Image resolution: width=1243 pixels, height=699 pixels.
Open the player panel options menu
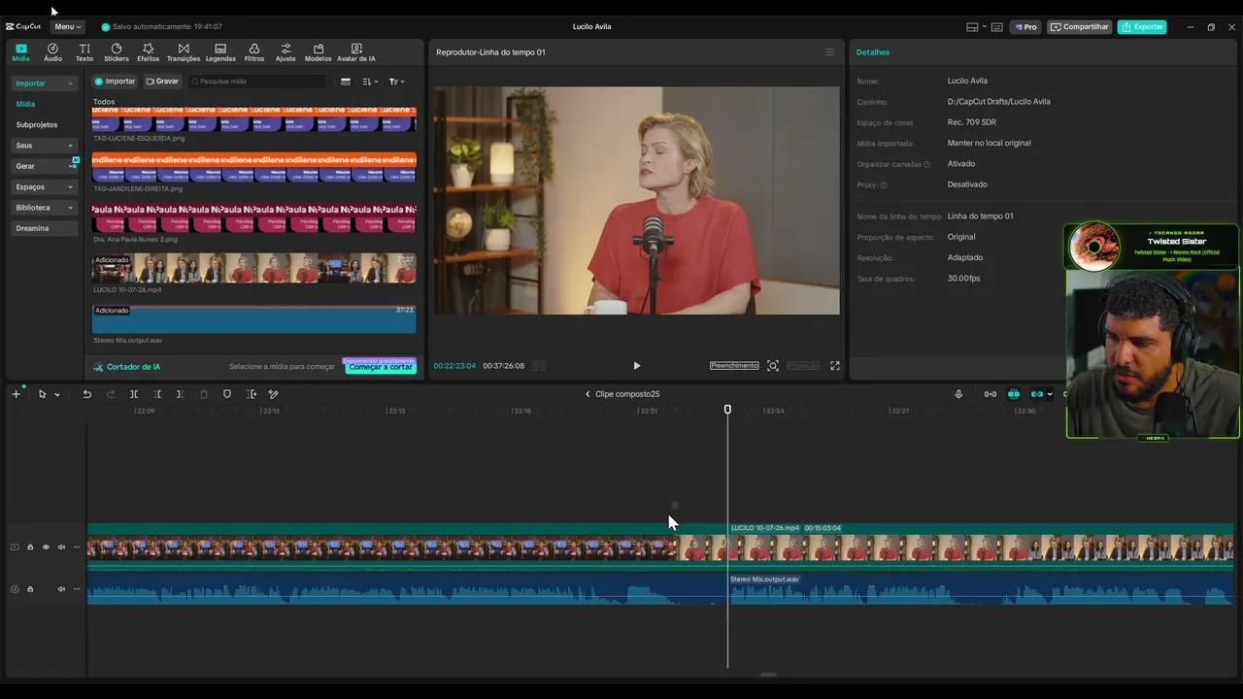click(x=829, y=52)
